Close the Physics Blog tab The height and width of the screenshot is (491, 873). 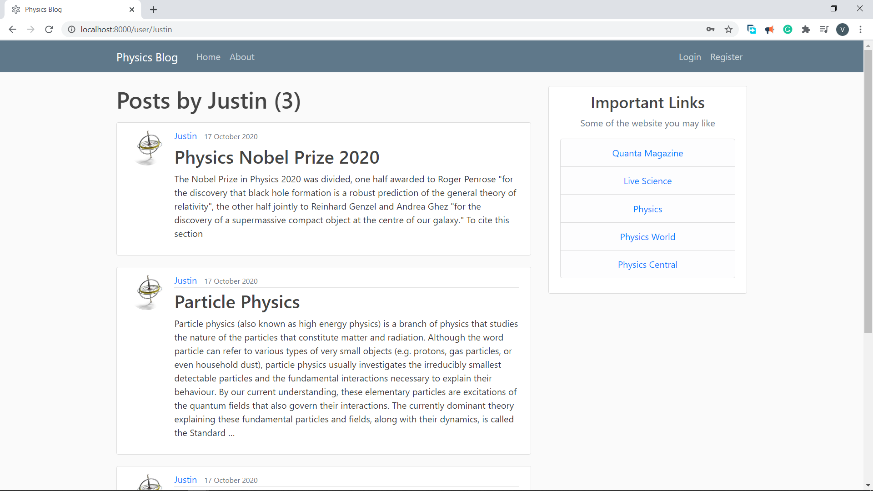click(x=132, y=10)
